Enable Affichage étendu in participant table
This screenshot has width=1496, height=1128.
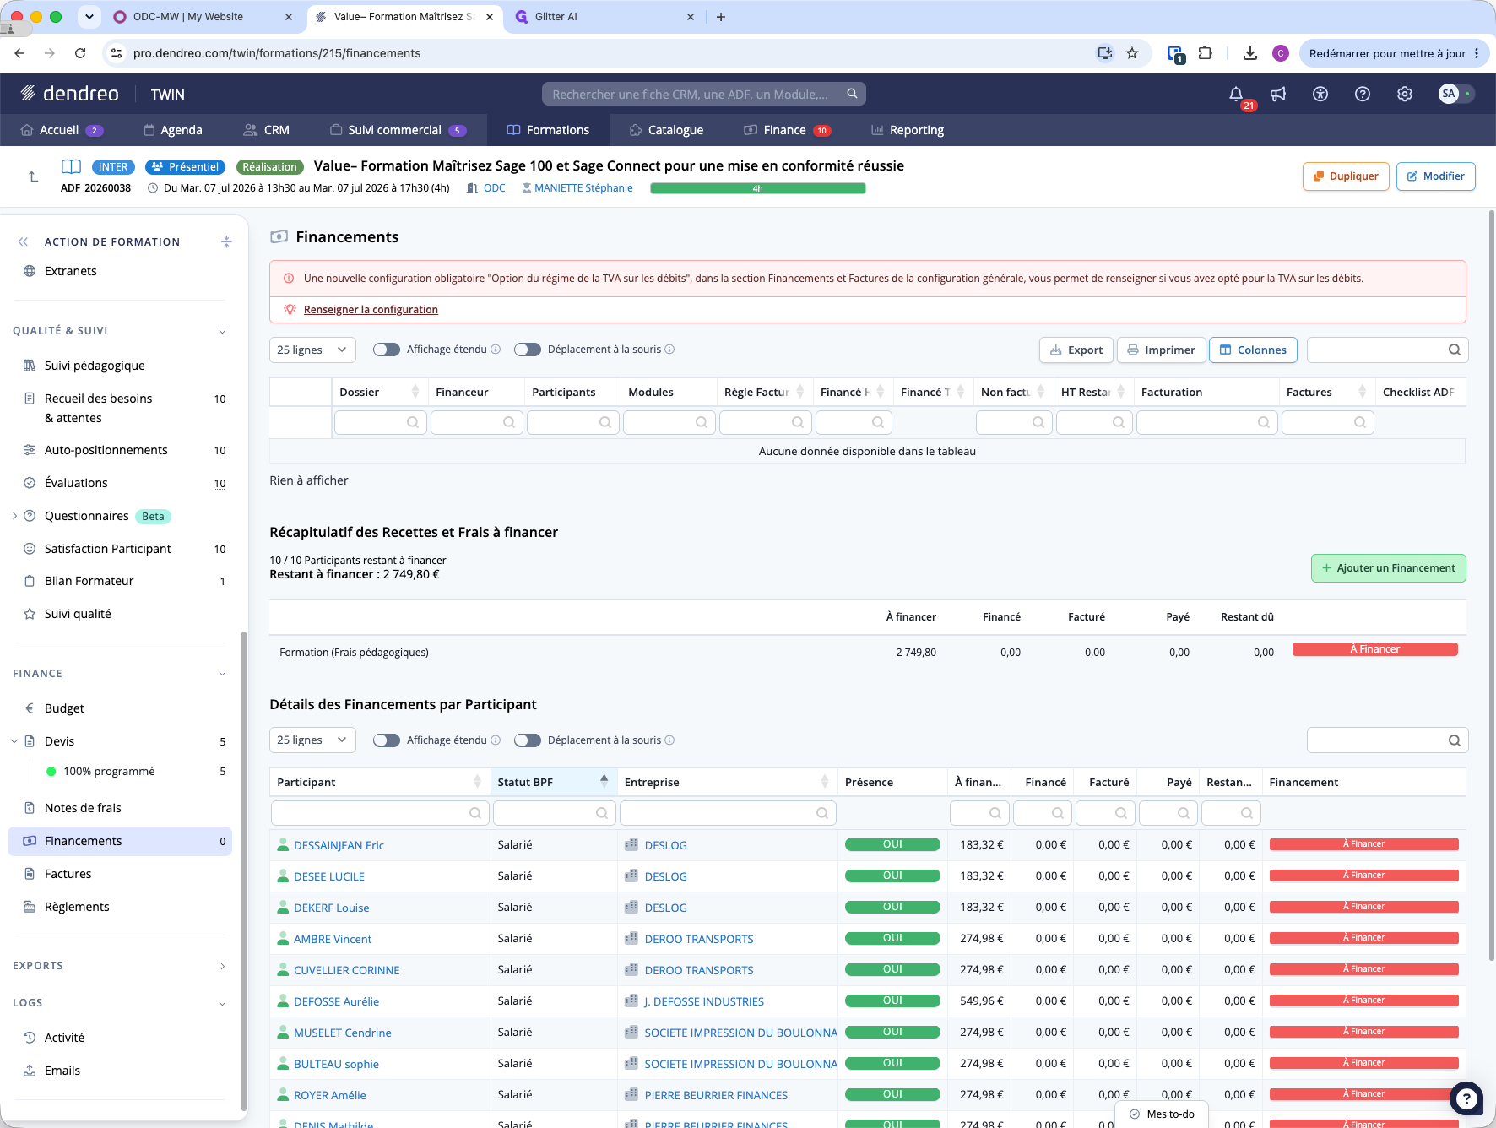click(x=387, y=740)
